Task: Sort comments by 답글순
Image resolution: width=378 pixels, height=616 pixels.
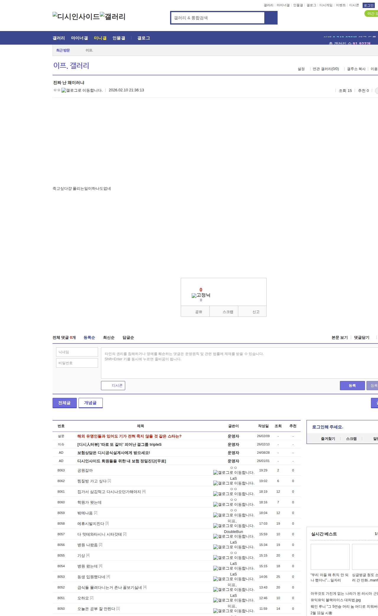Action: [128, 338]
